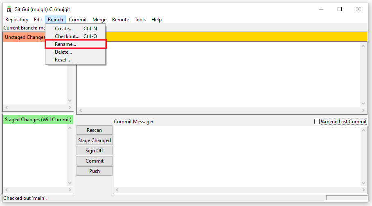Open the Remote menu
This screenshot has height=206, width=372.
120,20
